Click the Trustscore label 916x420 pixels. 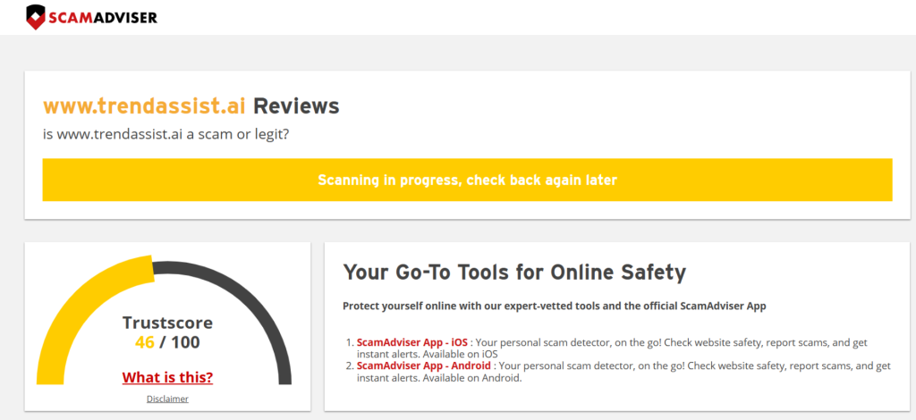pyautogui.click(x=167, y=323)
